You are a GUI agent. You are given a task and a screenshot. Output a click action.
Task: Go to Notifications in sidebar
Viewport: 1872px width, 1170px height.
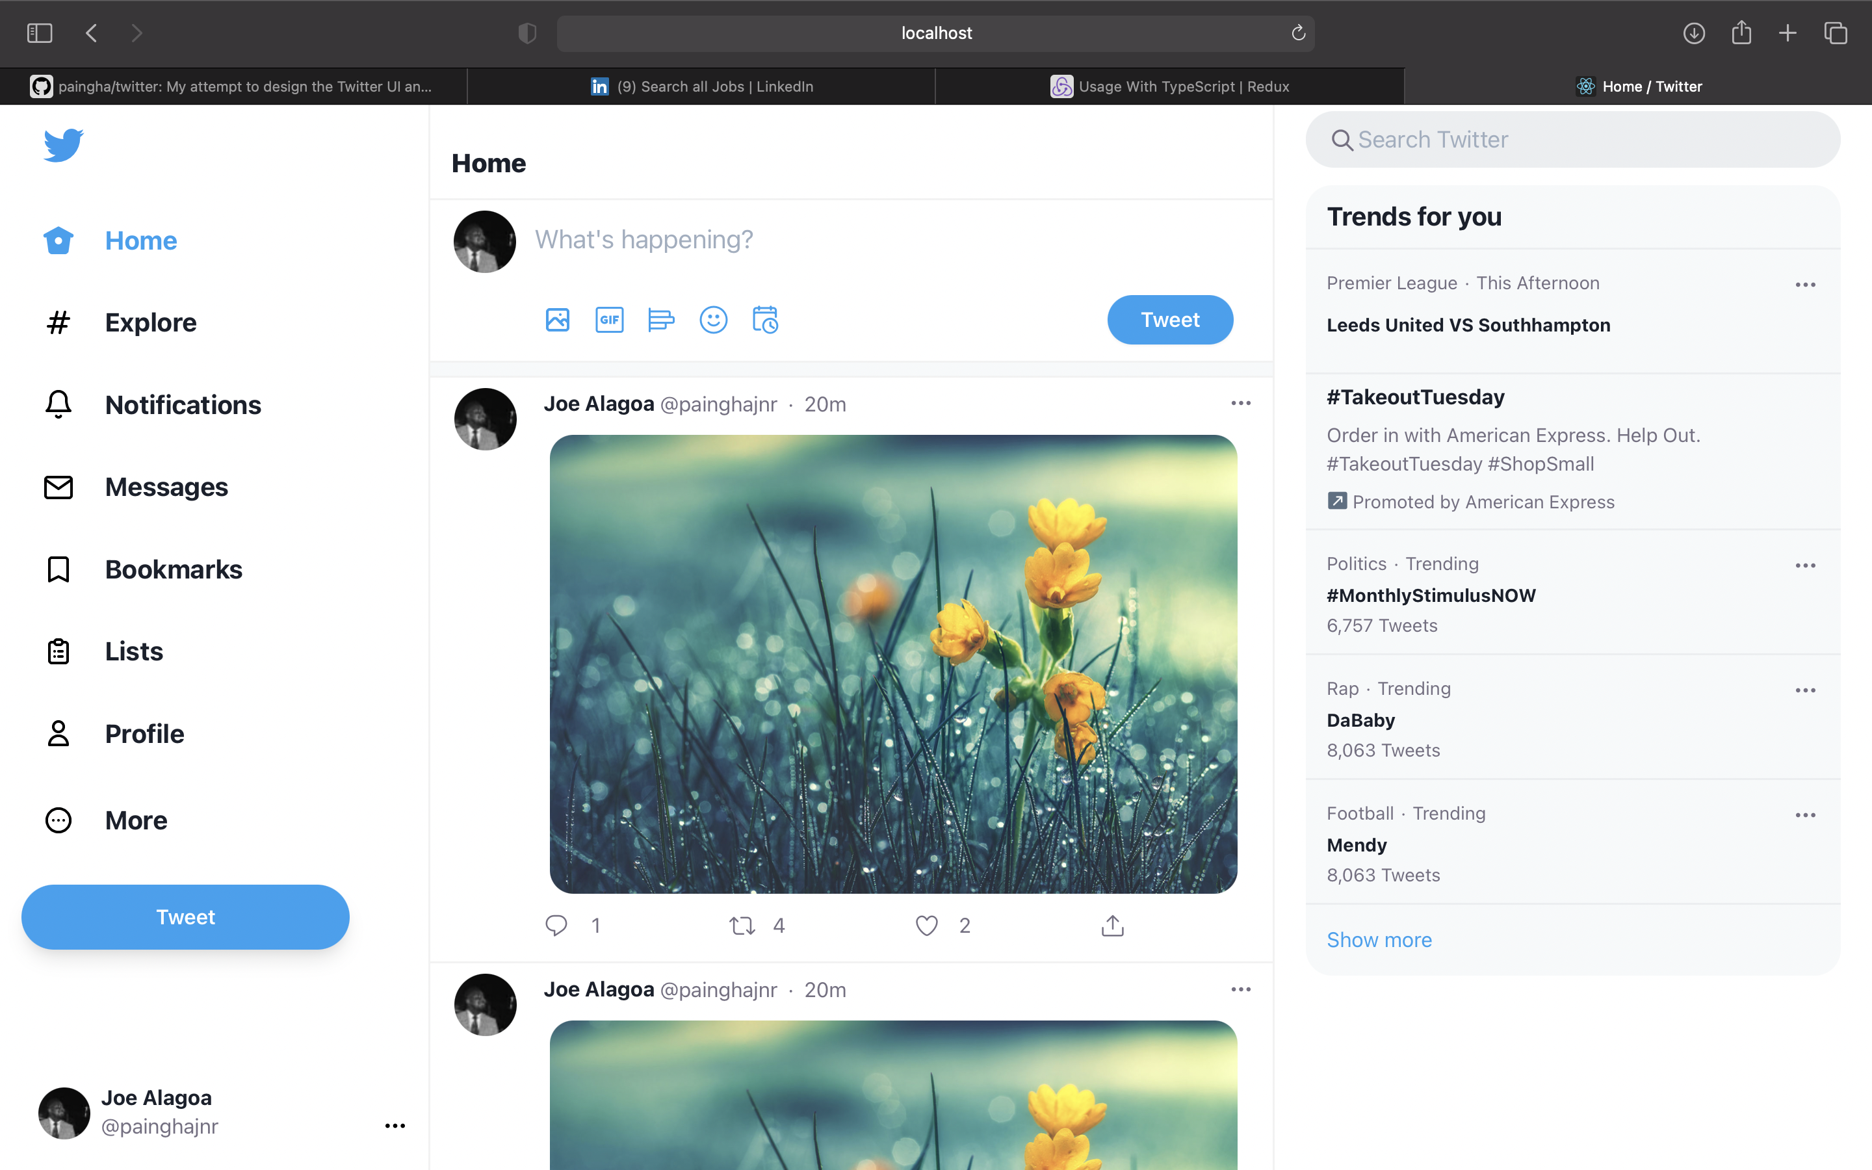point(183,405)
